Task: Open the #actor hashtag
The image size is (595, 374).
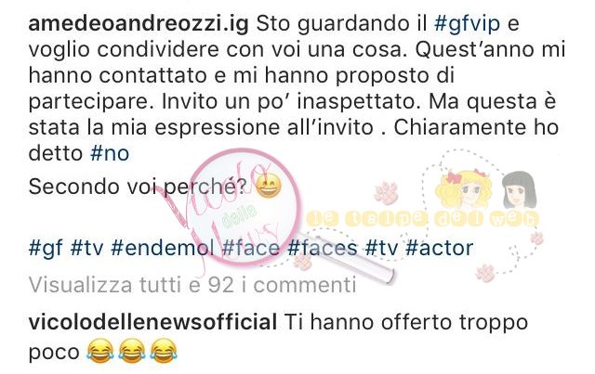Action: [x=440, y=248]
